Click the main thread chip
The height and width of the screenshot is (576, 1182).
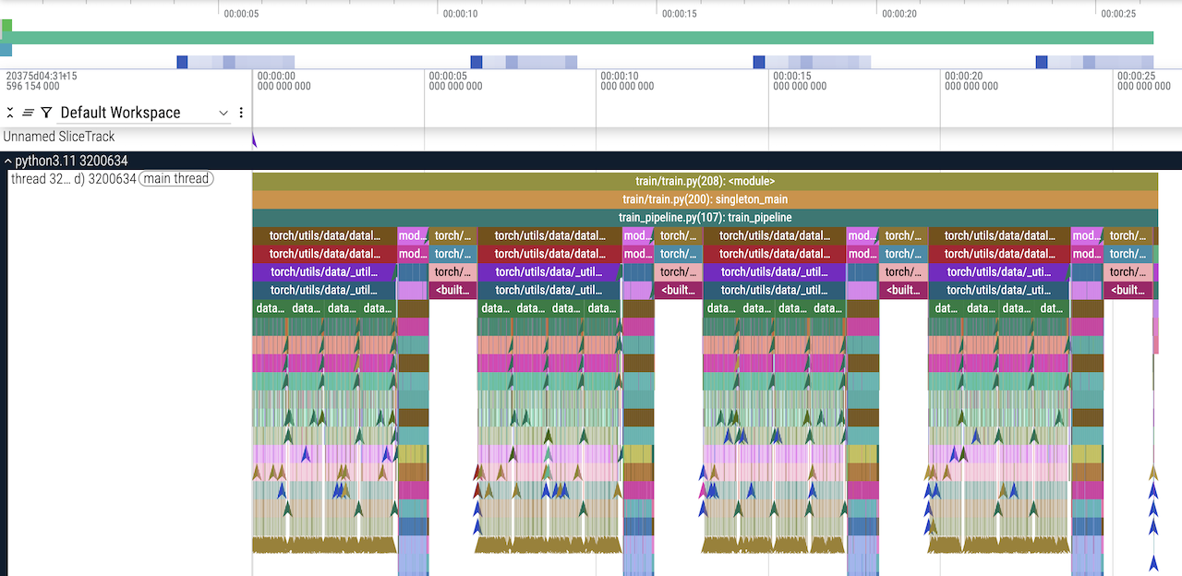(x=175, y=179)
